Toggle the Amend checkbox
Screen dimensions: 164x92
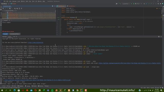[x=3, y=20]
